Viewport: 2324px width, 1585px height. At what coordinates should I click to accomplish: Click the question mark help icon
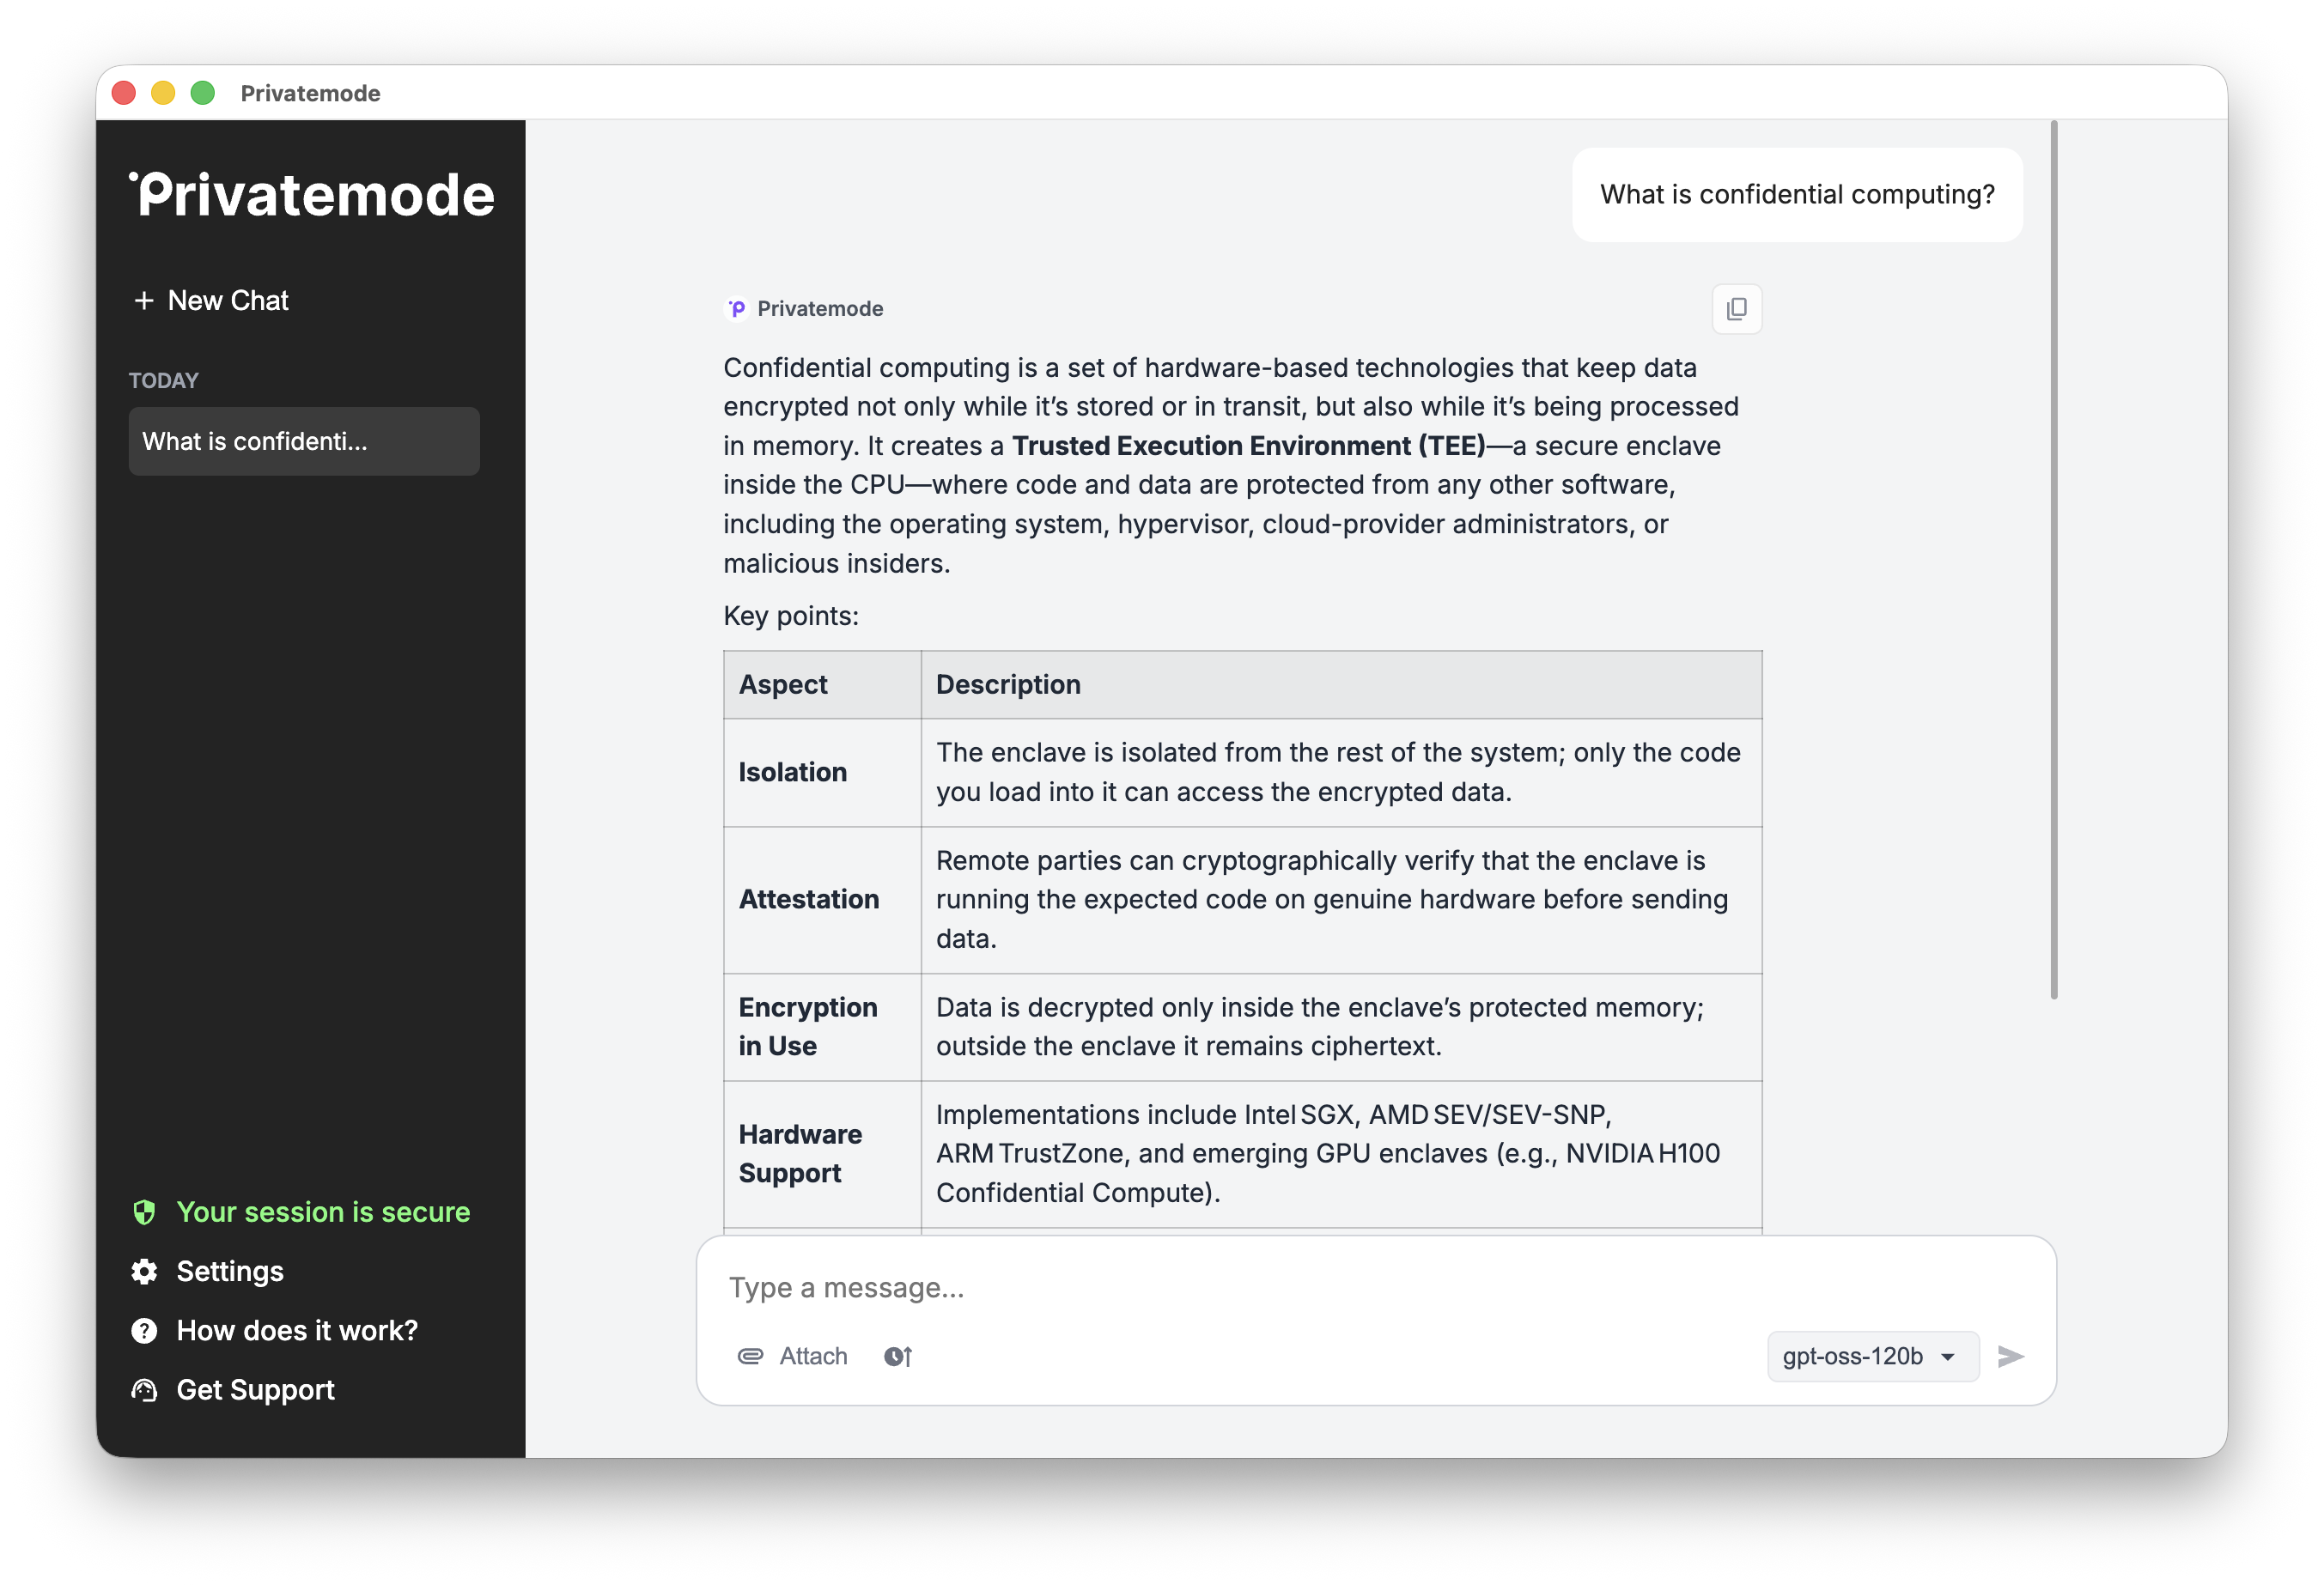pyautogui.click(x=144, y=1330)
